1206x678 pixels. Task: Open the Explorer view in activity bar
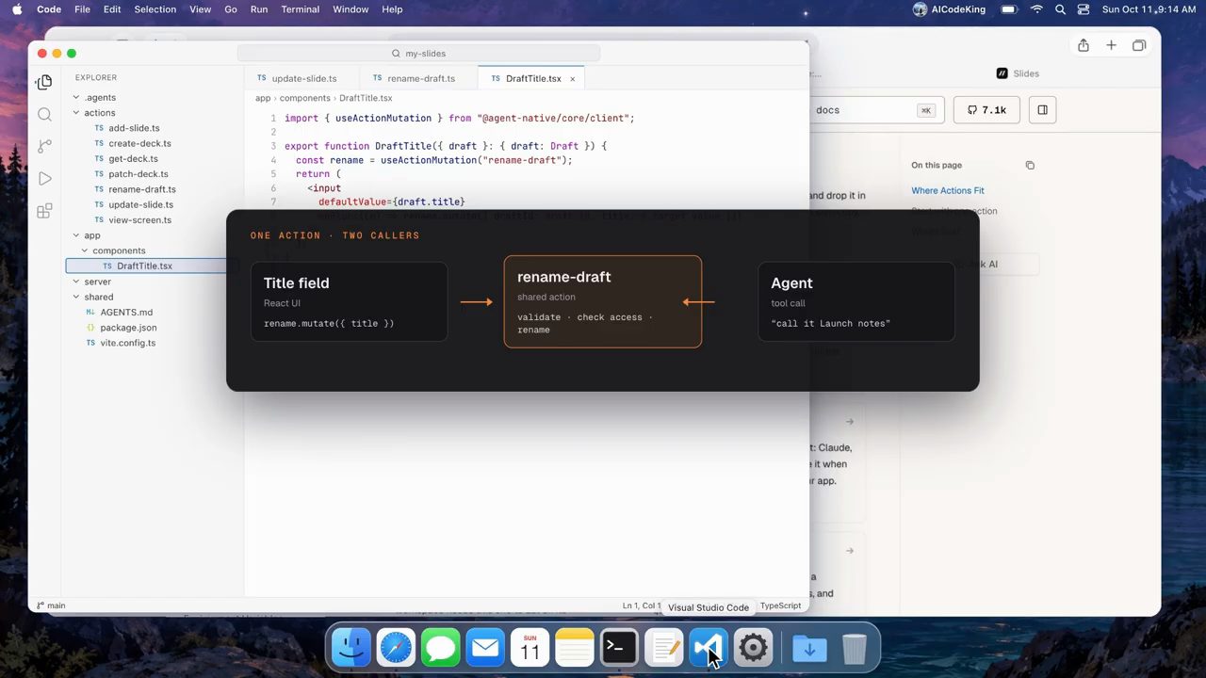tap(44, 82)
